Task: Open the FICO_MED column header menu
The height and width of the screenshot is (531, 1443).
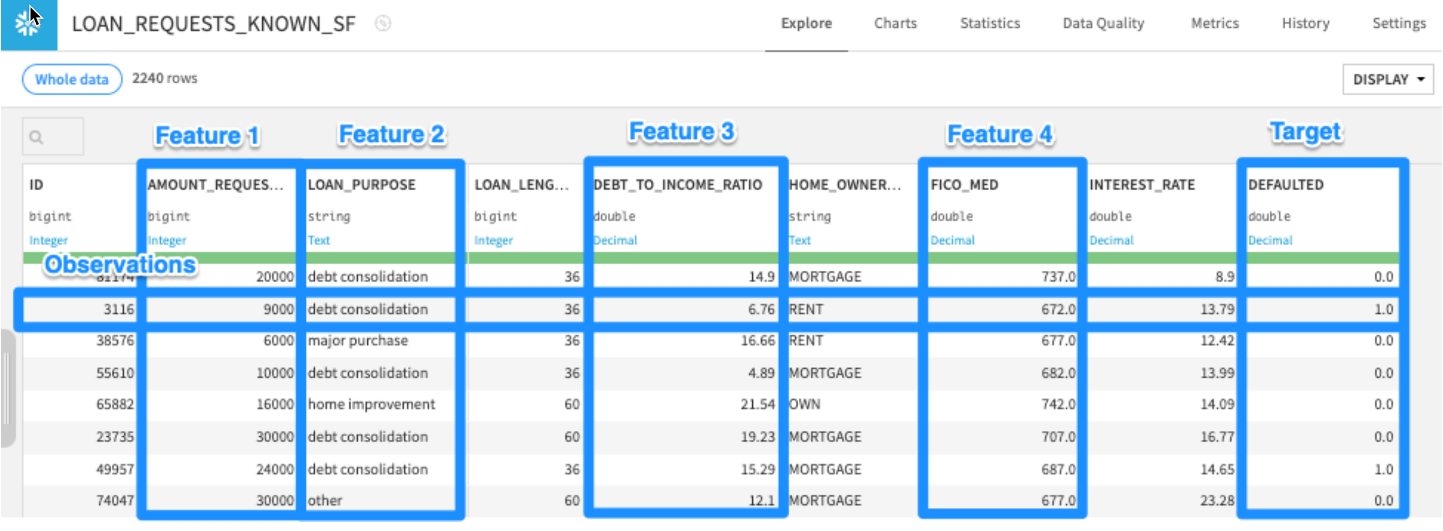Action: (x=964, y=185)
